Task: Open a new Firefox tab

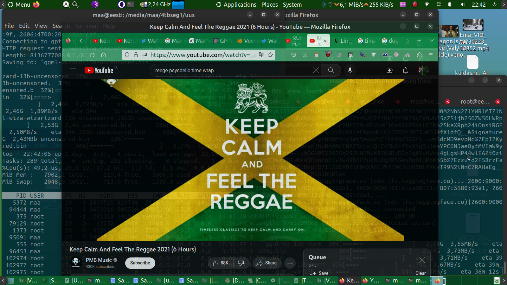Action: [x=419, y=41]
